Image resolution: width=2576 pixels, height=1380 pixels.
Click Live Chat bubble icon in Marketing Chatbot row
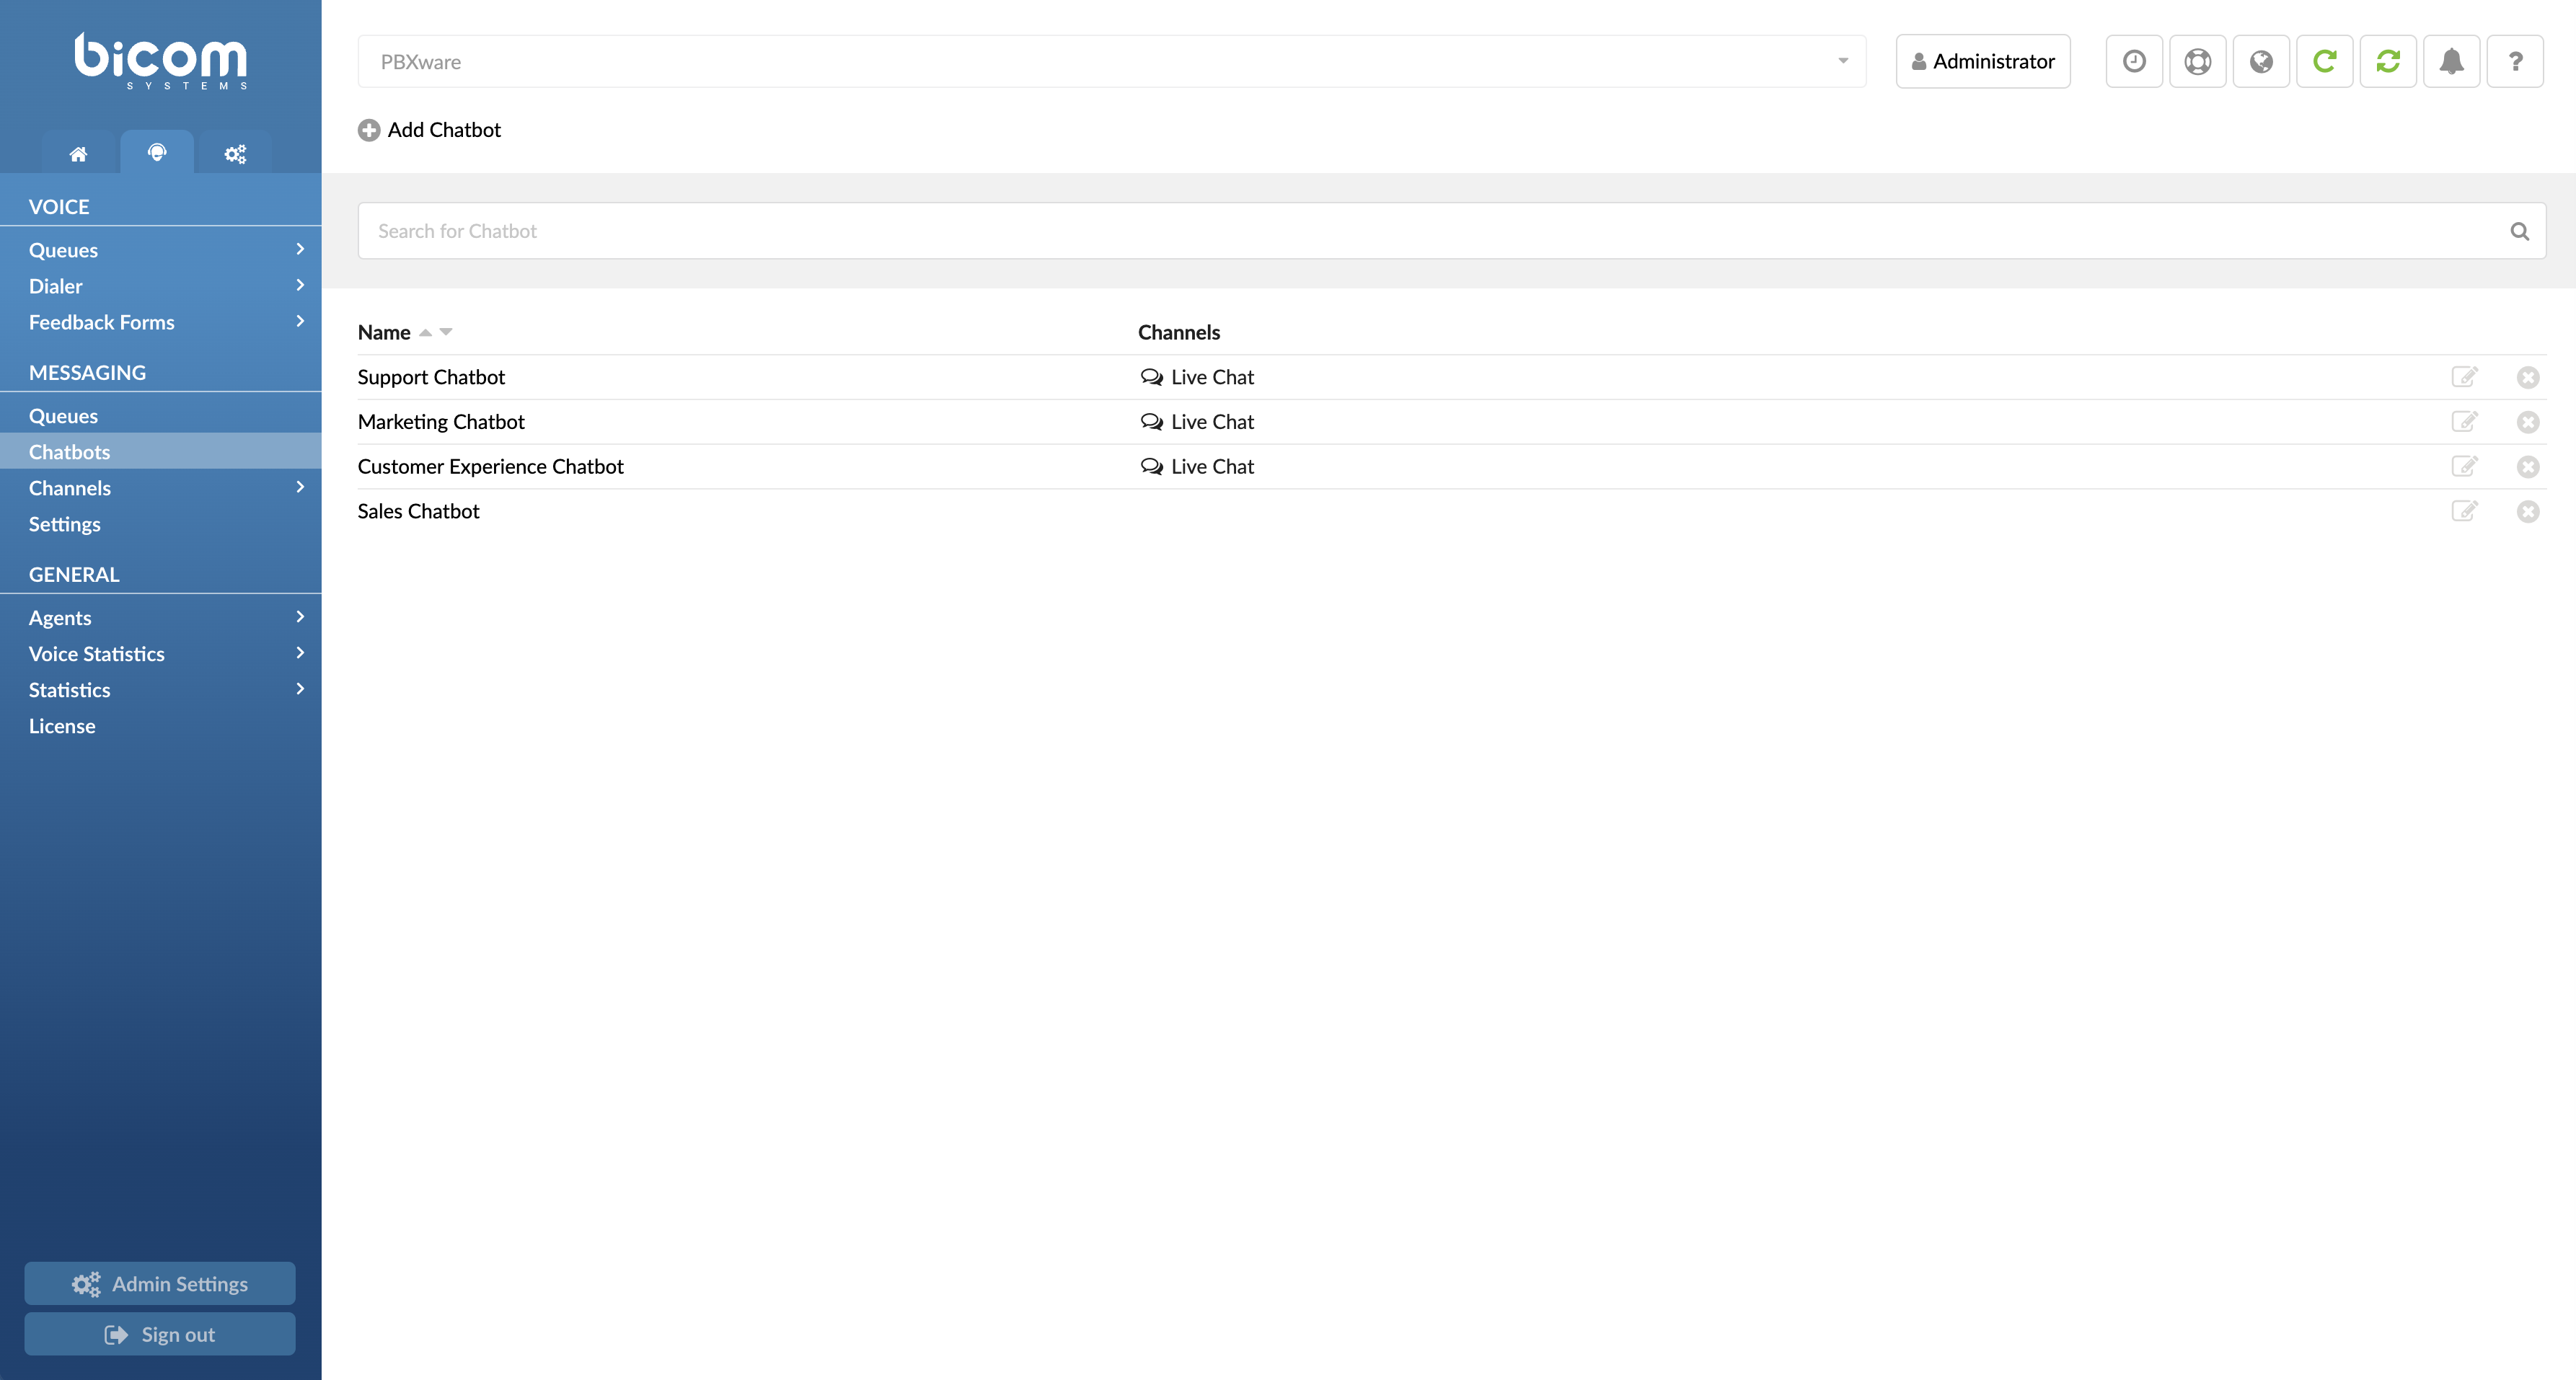(x=1151, y=422)
